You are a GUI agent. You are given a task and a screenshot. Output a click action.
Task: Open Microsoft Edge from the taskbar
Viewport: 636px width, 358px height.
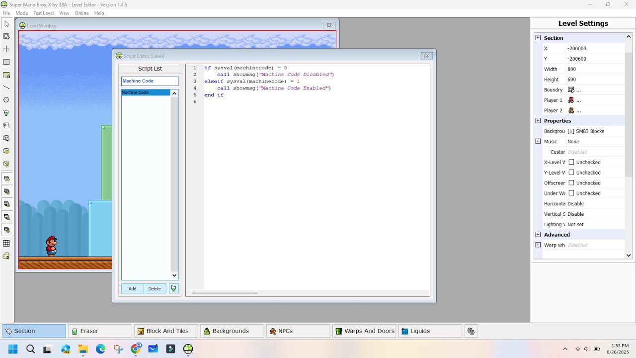click(100, 349)
